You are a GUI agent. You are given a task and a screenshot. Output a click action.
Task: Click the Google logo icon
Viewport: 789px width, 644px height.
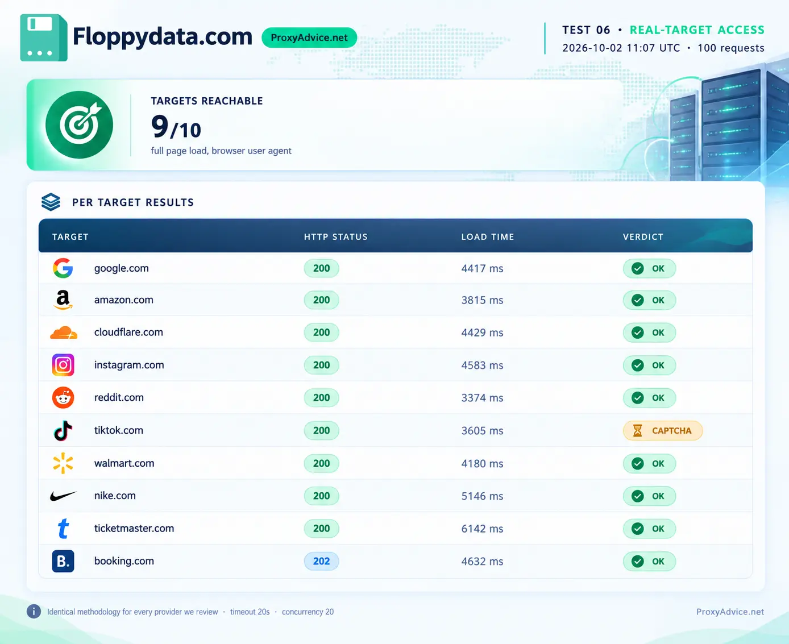click(x=63, y=268)
